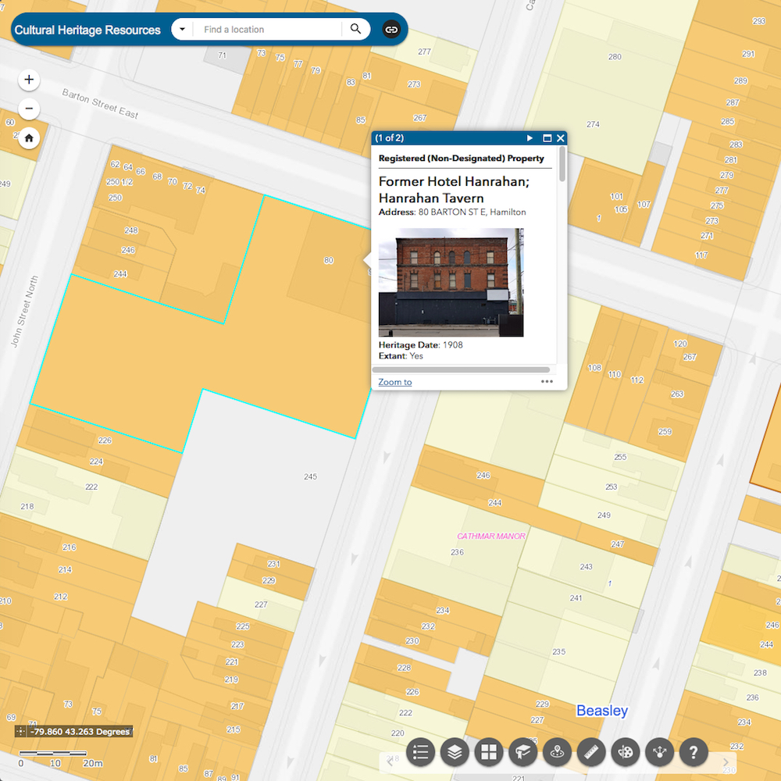Image resolution: width=781 pixels, height=781 pixels.
Task: Open the Legend list widget
Action: pyautogui.click(x=420, y=752)
